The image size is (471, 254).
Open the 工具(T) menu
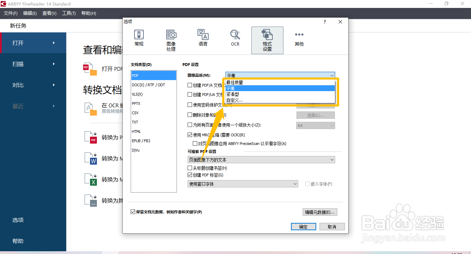click(x=69, y=13)
